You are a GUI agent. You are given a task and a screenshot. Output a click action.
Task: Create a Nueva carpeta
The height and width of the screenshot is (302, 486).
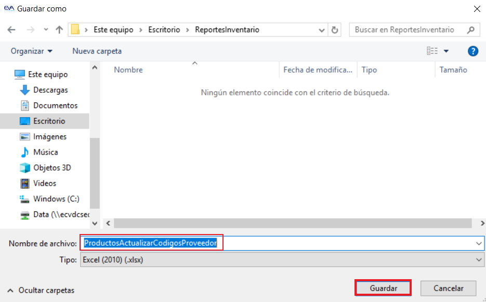(97, 51)
